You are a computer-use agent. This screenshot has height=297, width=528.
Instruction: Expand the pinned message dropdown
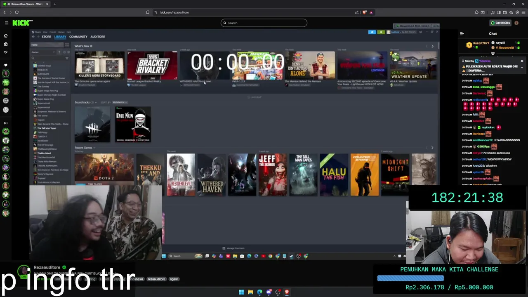tap(522, 67)
